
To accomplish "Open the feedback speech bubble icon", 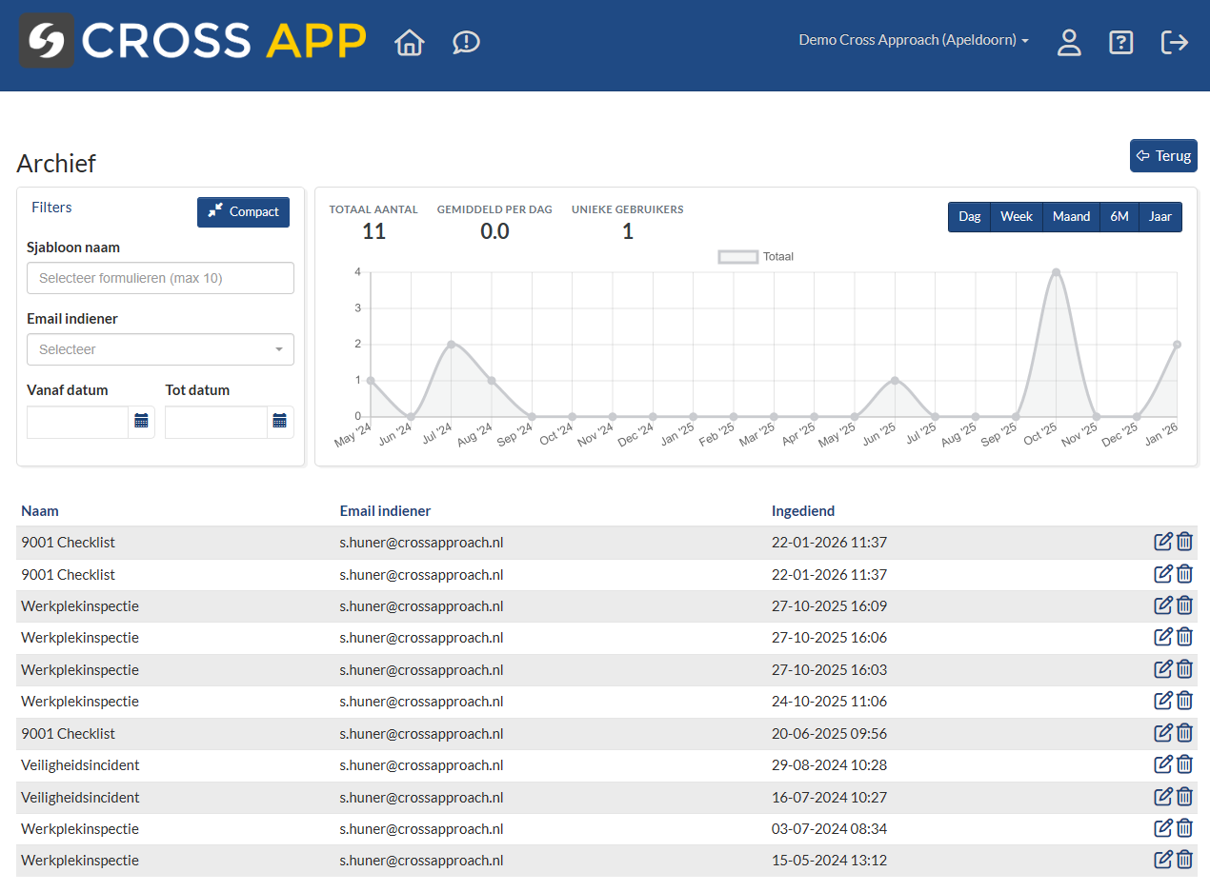I will (466, 42).
